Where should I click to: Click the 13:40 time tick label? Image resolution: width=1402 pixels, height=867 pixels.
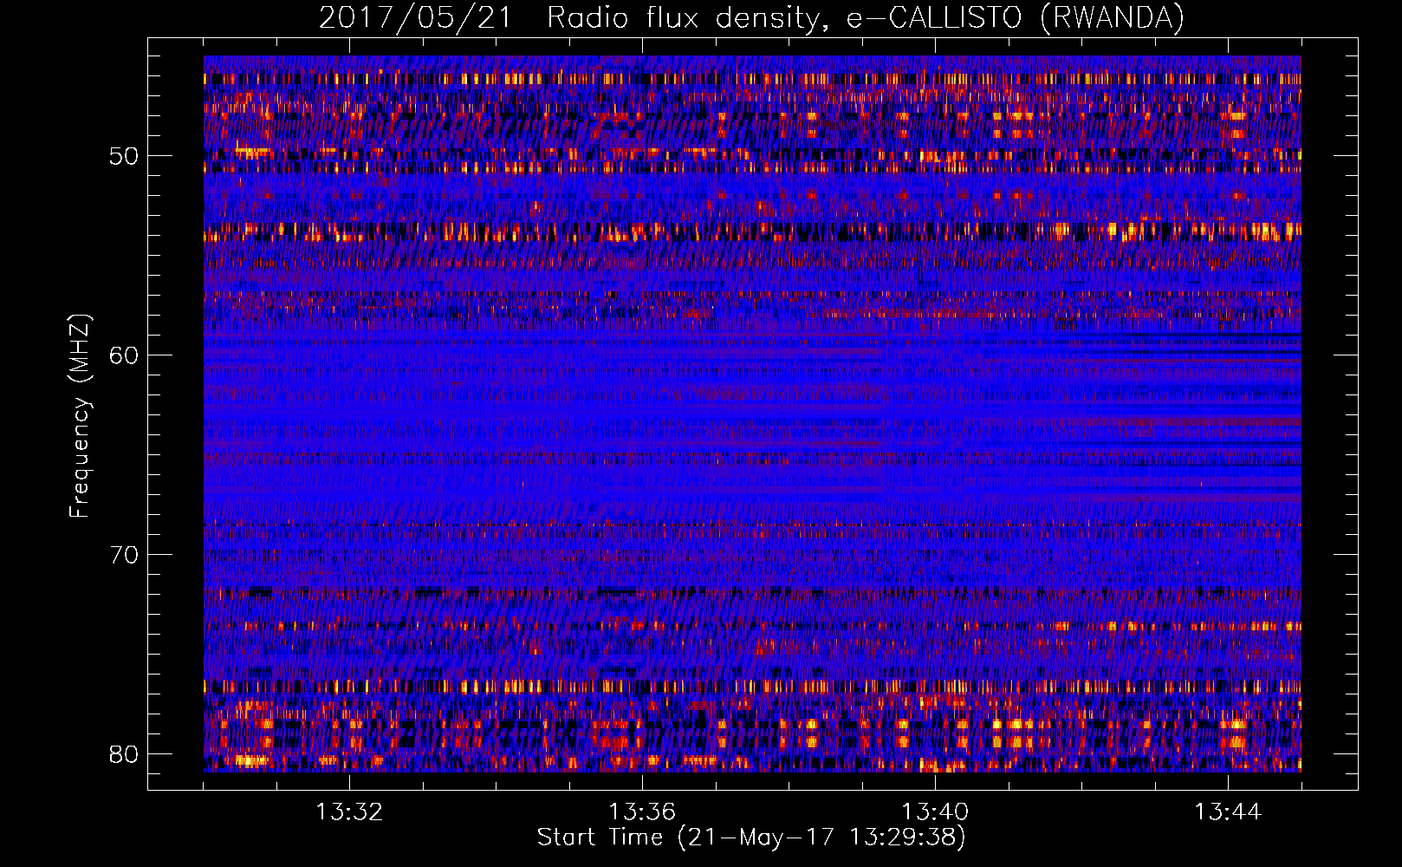(935, 812)
